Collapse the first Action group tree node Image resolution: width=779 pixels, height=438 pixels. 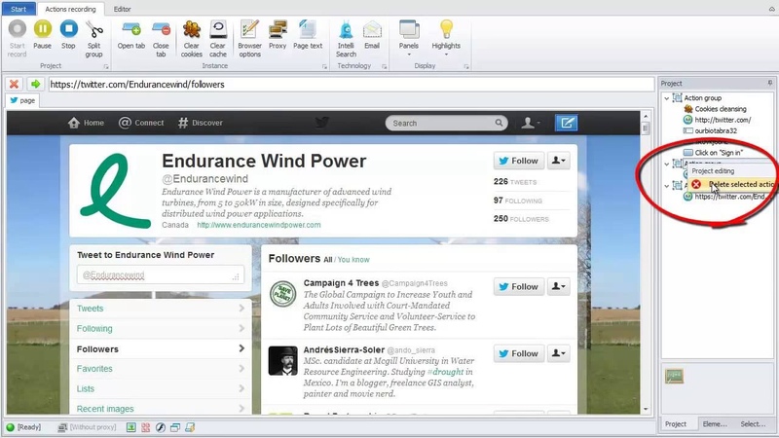click(666, 98)
